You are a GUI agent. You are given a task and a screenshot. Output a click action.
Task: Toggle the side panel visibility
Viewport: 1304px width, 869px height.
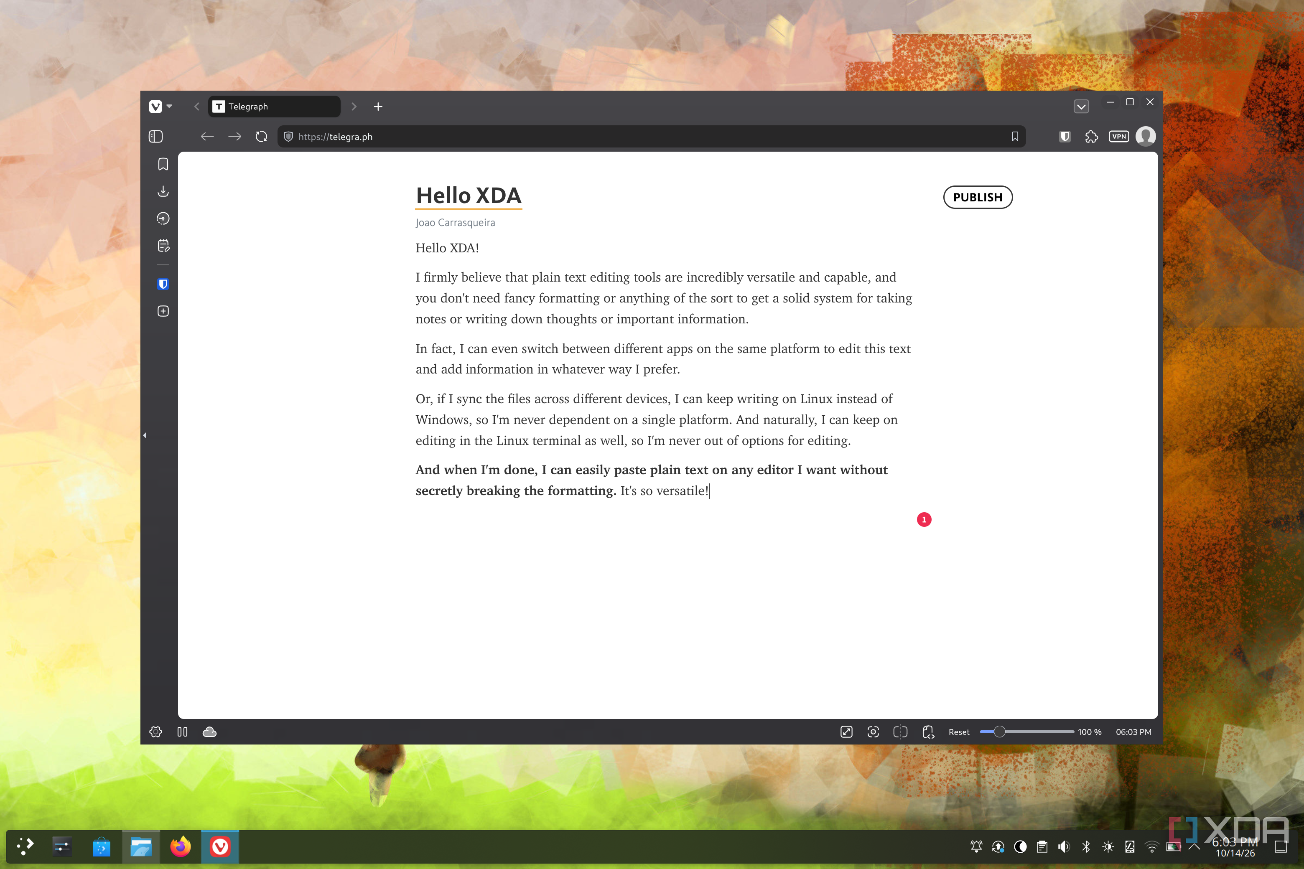tap(156, 136)
